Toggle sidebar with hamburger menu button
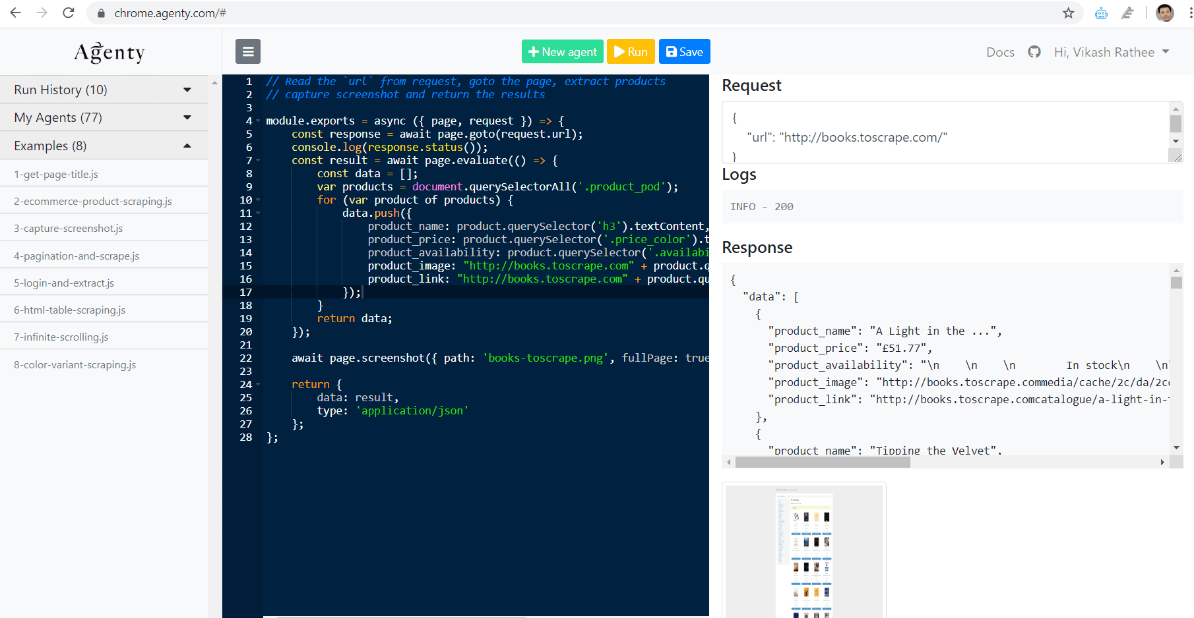The width and height of the screenshot is (1194, 618). pyautogui.click(x=248, y=51)
